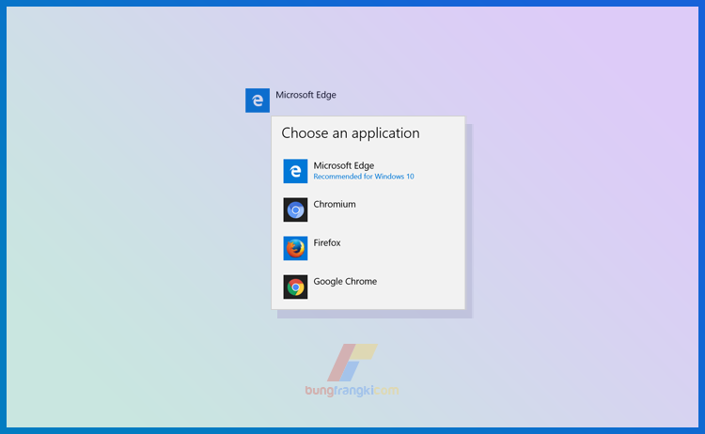Choose the Firefox icon in the list
Image resolution: width=705 pixels, height=434 pixels.
(x=295, y=248)
